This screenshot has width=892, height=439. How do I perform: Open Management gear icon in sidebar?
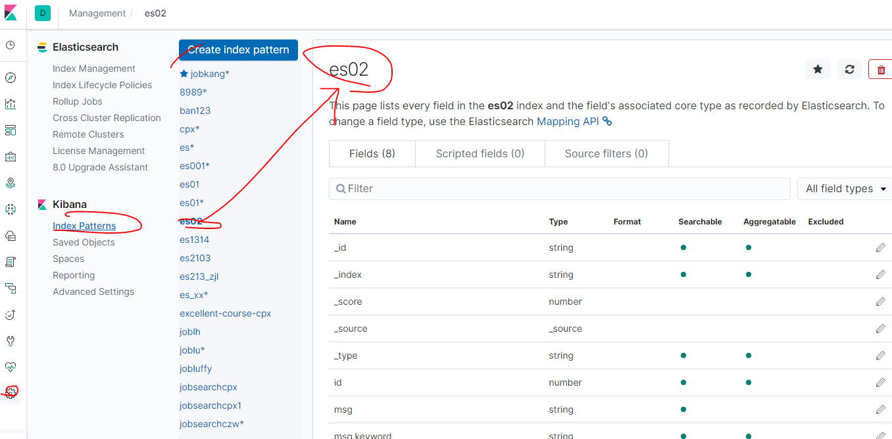[11, 392]
